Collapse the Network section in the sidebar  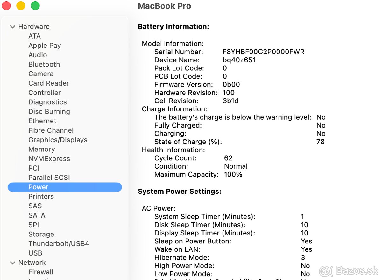tap(12, 262)
